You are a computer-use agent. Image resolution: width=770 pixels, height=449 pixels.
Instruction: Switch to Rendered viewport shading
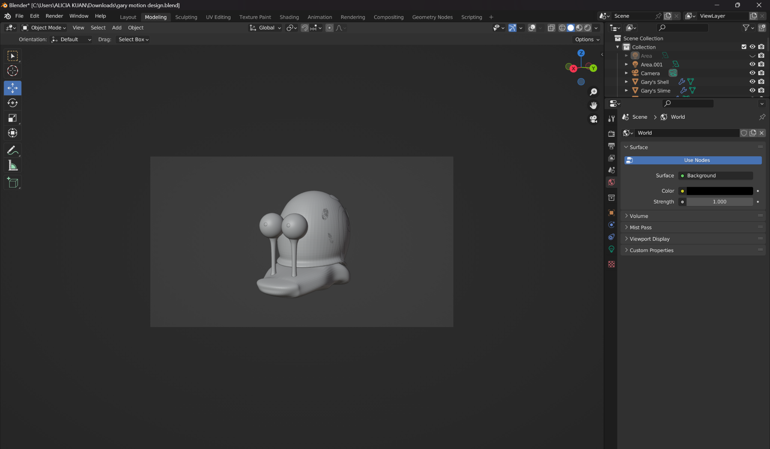tap(587, 28)
